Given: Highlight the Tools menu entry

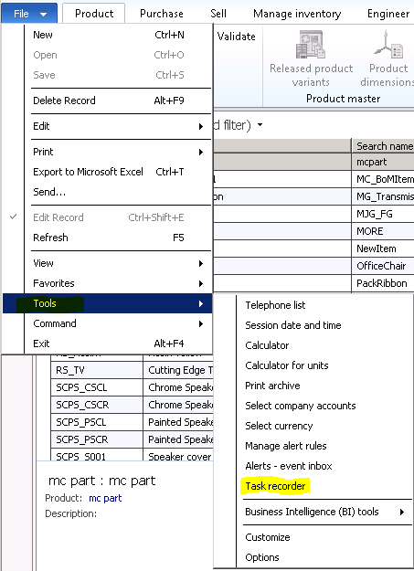Looking at the screenshot, I should click(x=108, y=303).
